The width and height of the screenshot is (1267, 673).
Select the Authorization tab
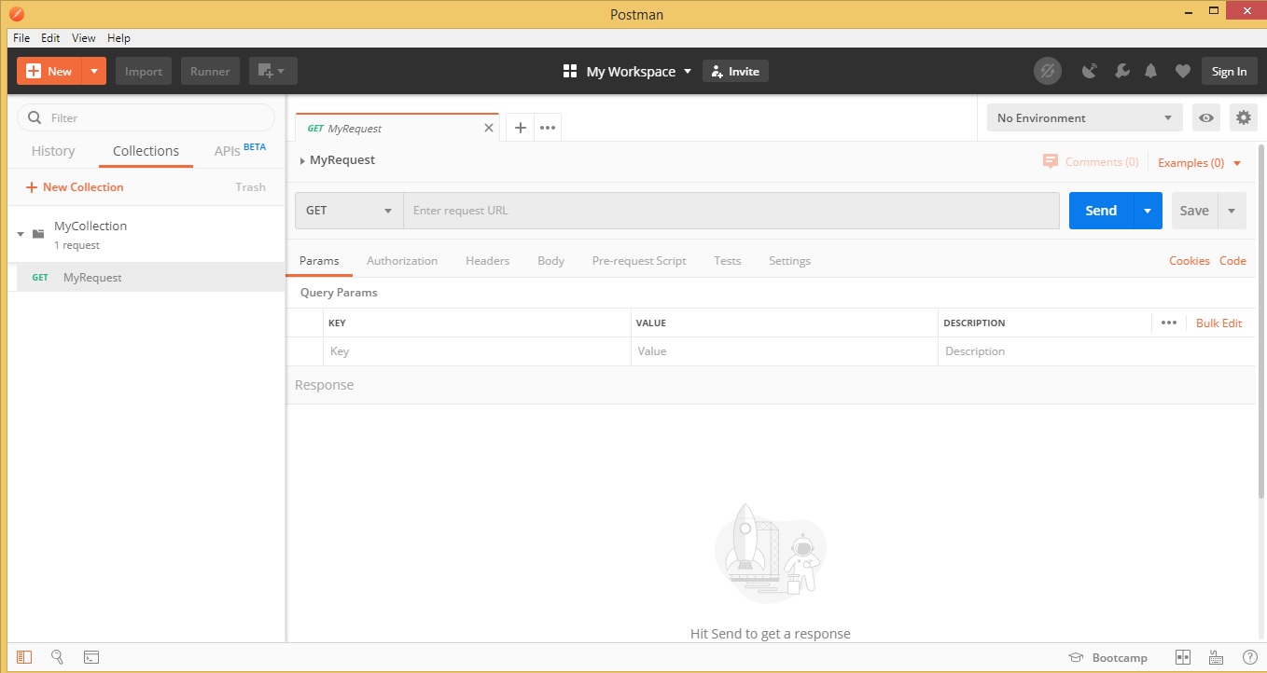point(402,261)
